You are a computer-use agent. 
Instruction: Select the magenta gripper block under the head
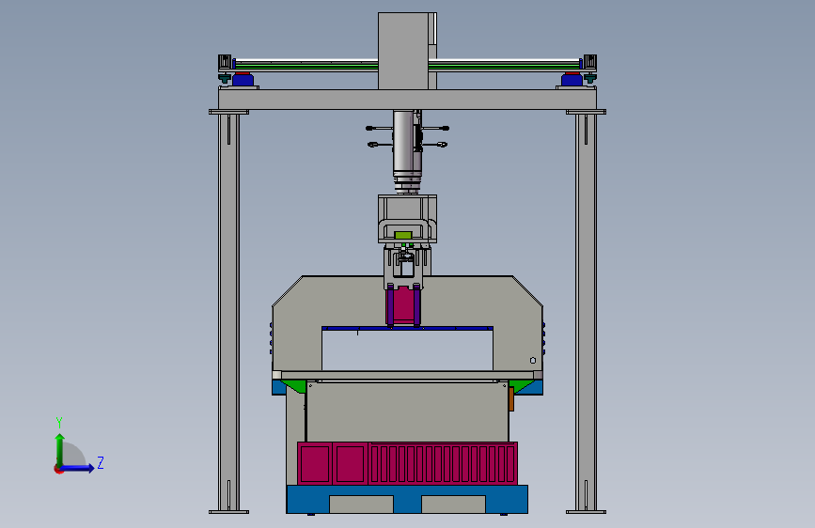pyautogui.click(x=403, y=306)
